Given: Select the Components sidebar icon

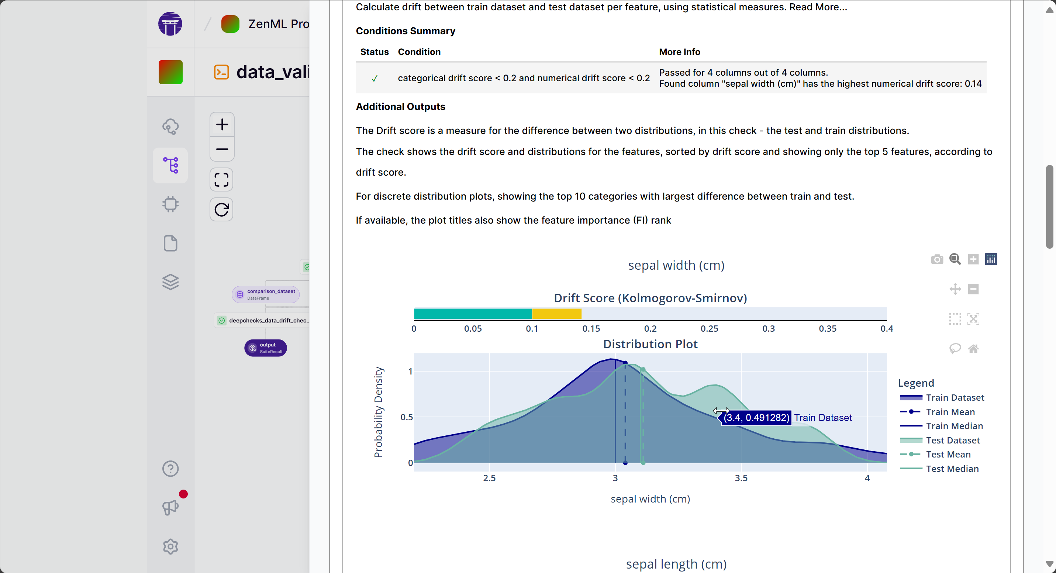Looking at the screenshot, I should pos(170,204).
